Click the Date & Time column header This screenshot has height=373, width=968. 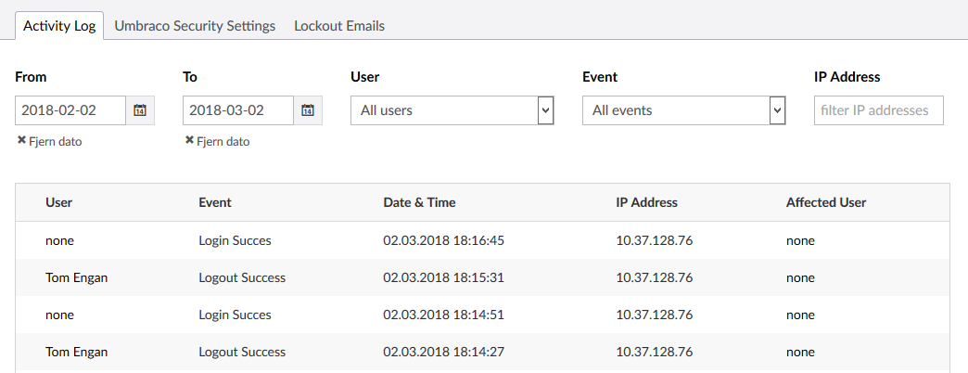[x=419, y=202]
